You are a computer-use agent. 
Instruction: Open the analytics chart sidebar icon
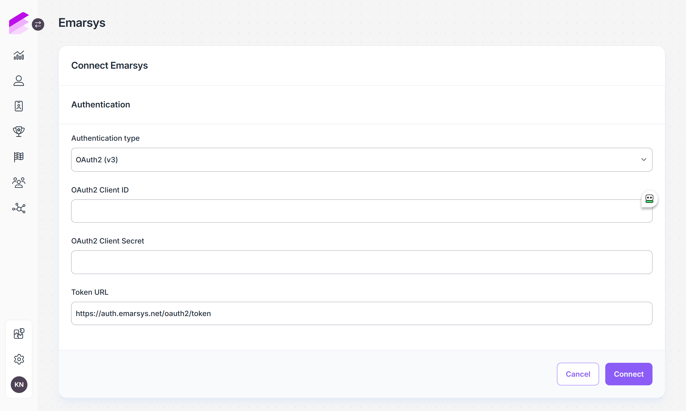[x=19, y=55]
